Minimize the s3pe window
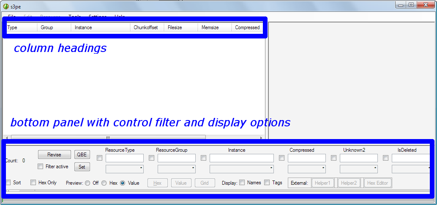The width and height of the screenshot is (437, 205). 401,5
